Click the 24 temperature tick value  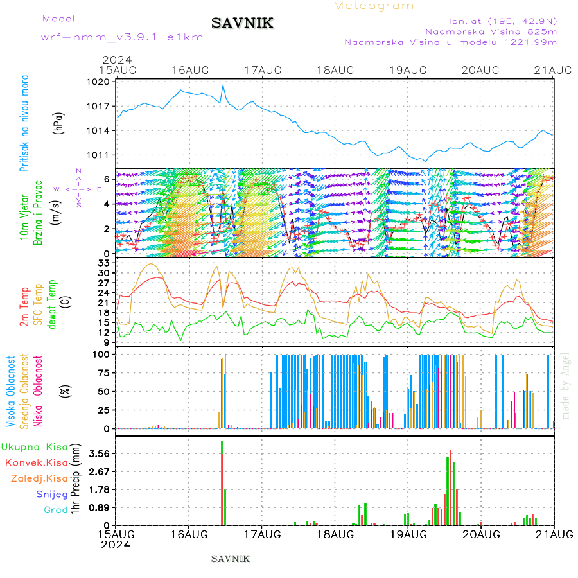104,293
